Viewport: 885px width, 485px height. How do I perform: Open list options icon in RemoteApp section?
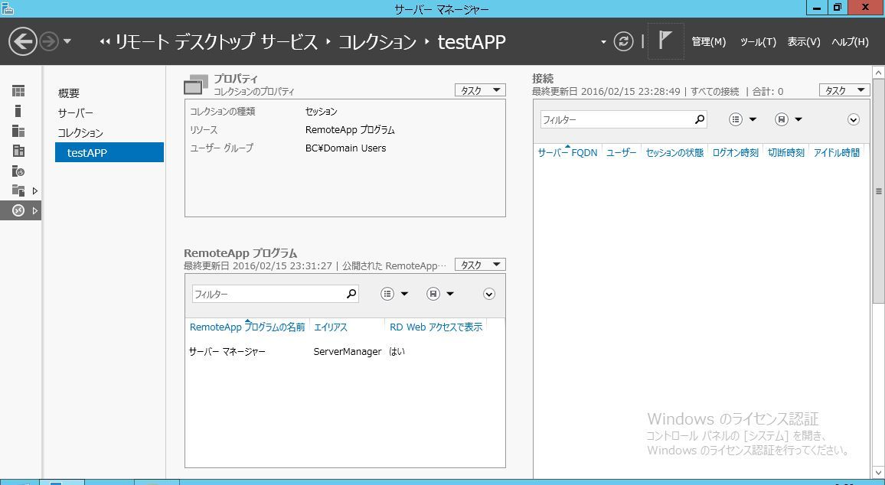[387, 294]
